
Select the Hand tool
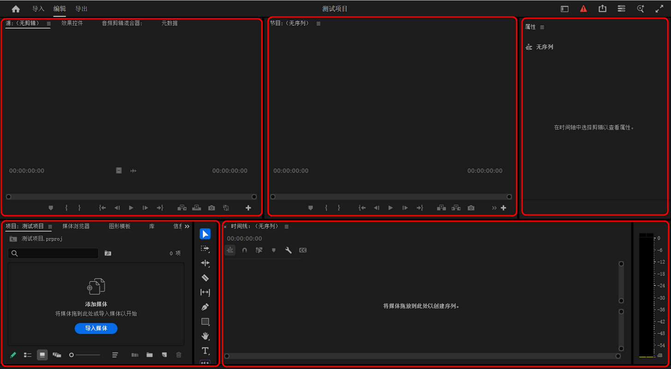[205, 336]
